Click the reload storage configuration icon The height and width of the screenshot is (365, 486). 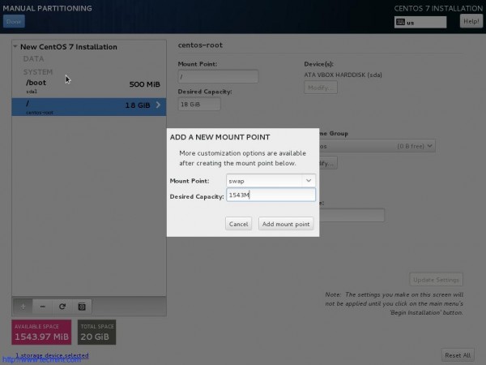pyautogui.click(x=62, y=307)
